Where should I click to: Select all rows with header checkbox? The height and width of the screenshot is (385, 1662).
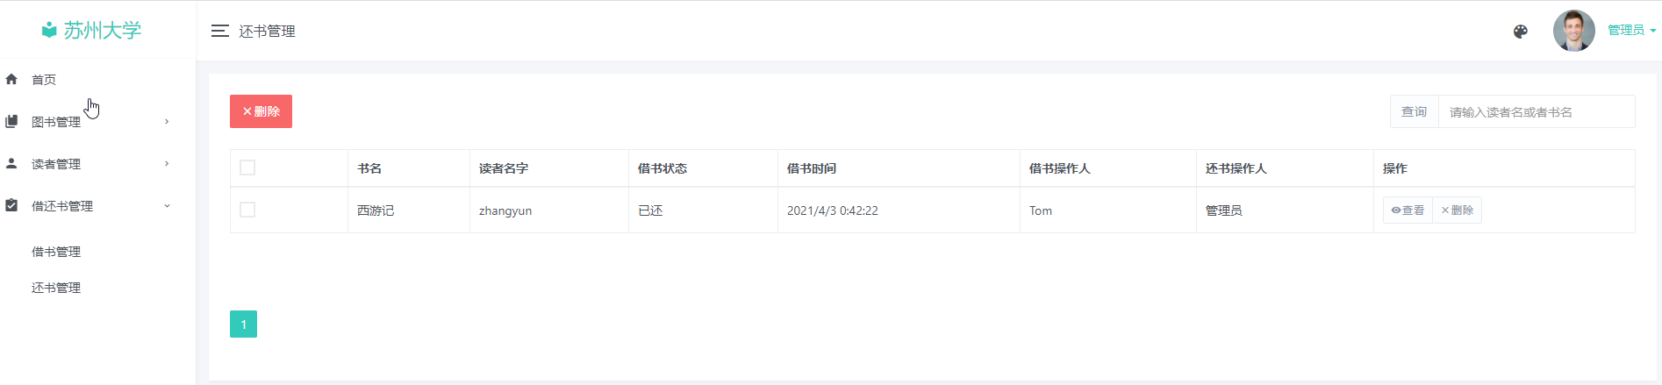(x=247, y=168)
